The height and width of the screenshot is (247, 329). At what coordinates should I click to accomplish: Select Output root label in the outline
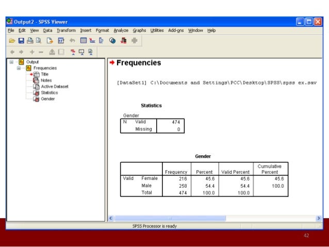(32, 62)
